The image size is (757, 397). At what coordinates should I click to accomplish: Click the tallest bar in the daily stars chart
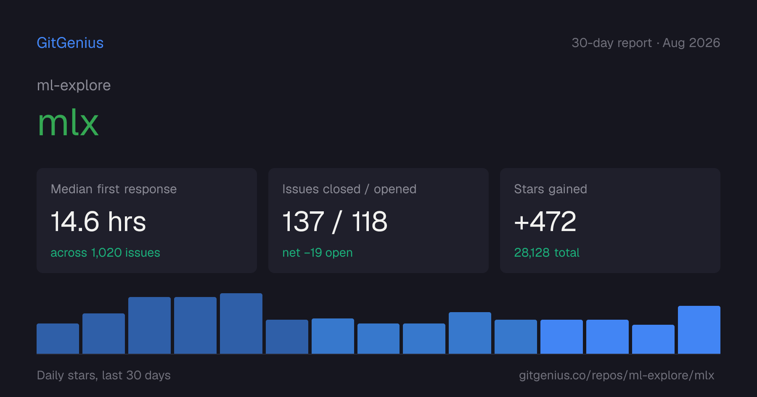coord(241,323)
